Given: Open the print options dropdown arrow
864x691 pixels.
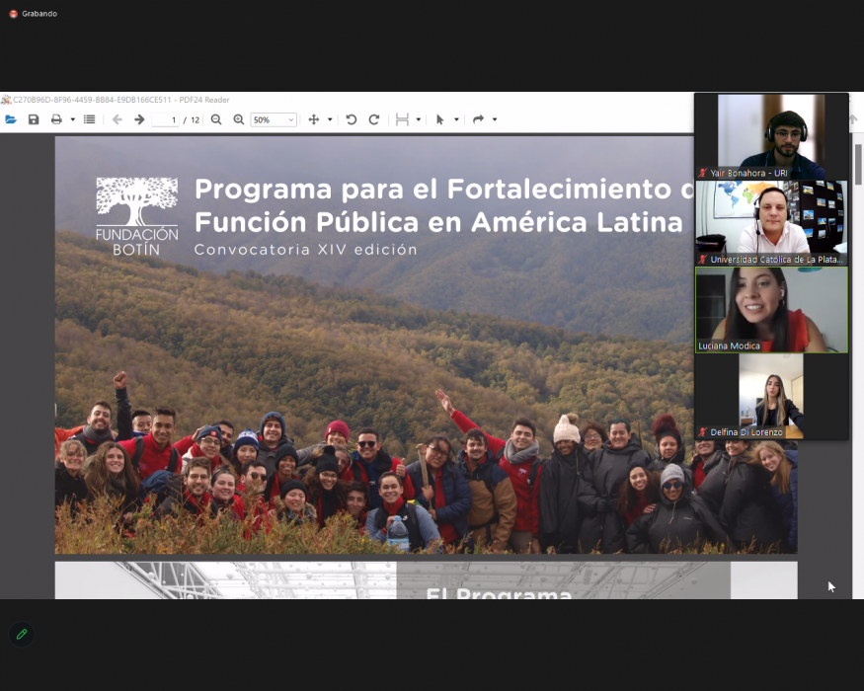Looking at the screenshot, I should [x=72, y=119].
